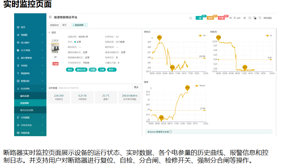
Task: Expand the 充电桩 menu chevron
Action: point(42,65)
